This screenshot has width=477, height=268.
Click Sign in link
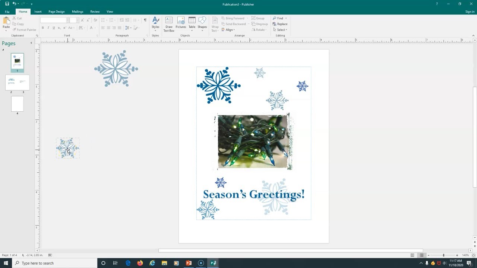[x=470, y=12]
